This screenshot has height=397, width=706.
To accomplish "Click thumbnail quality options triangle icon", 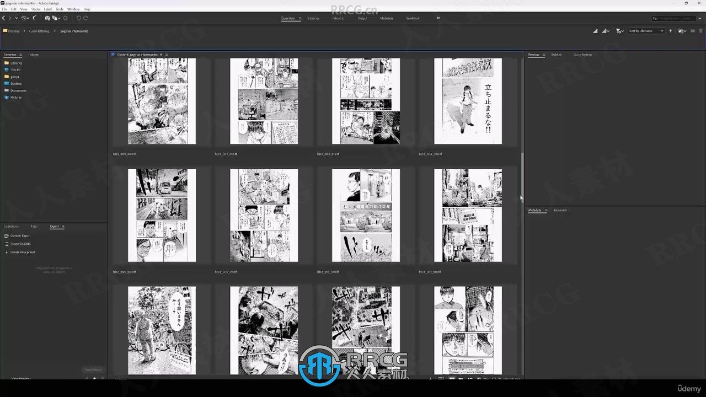I will [x=595, y=31].
